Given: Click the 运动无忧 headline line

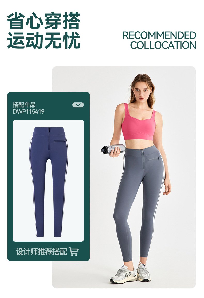Looking at the screenshot, I should (x=44, y=40).
